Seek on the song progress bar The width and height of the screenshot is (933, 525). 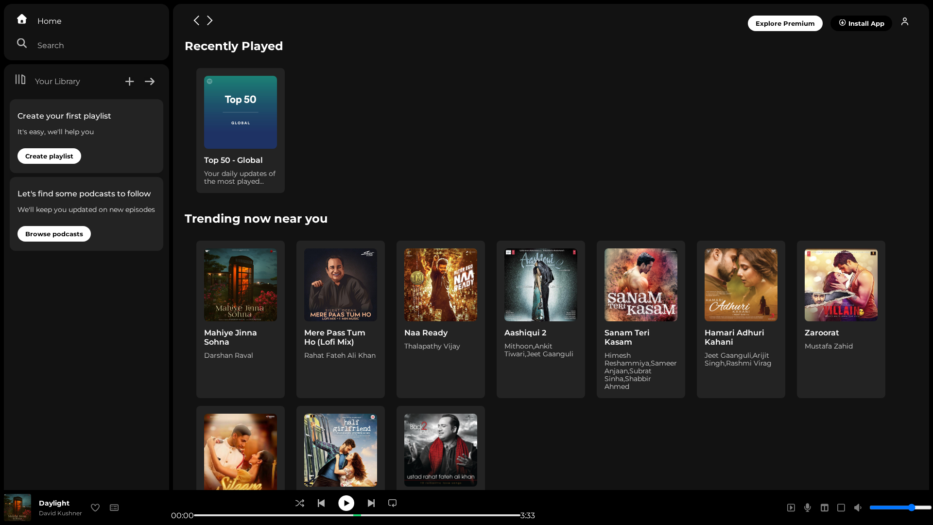(x=357, y=515)
